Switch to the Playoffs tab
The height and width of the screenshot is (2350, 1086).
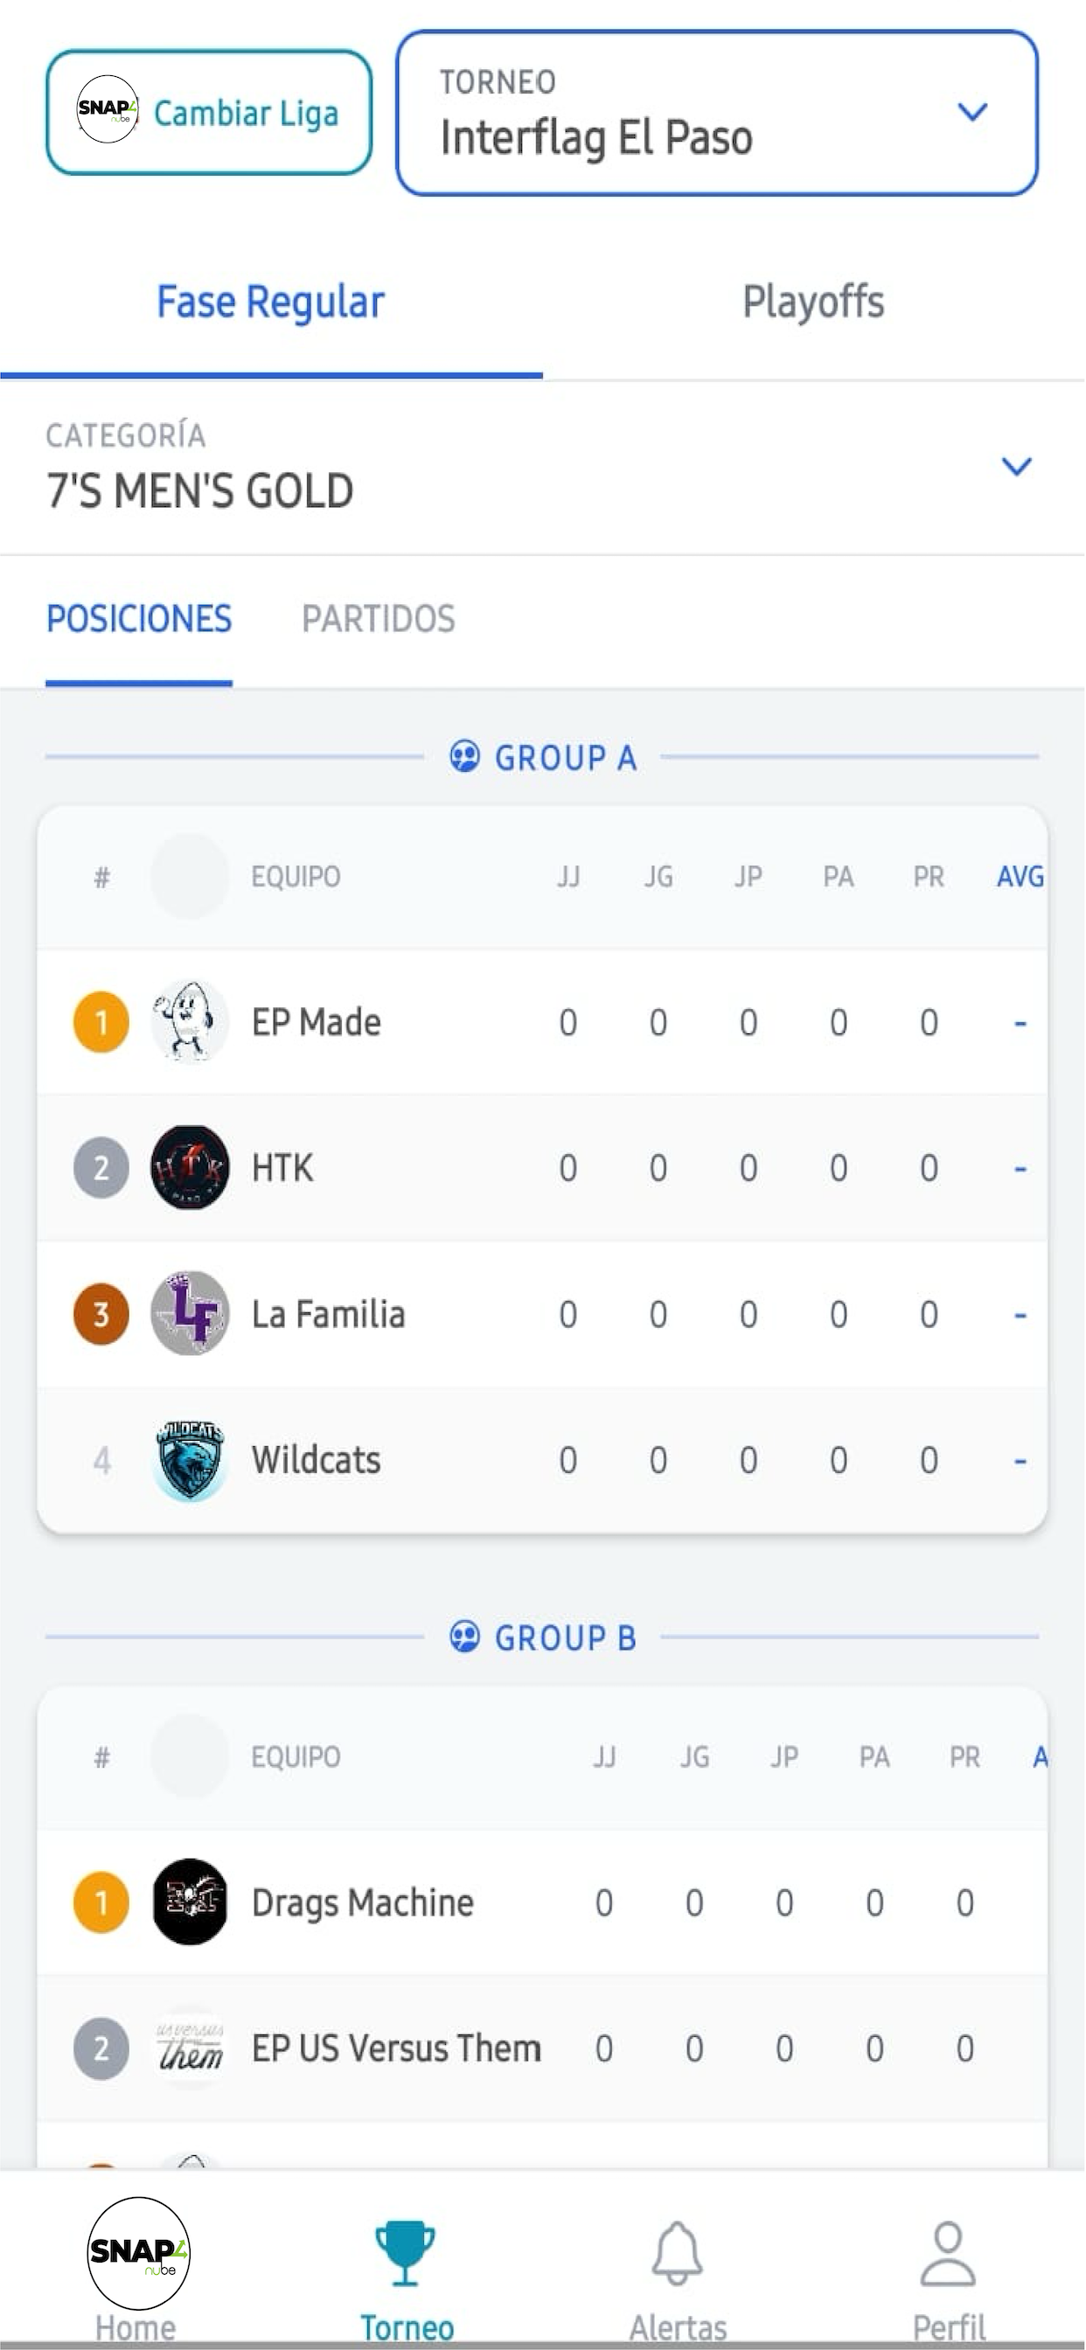[813, 302]
